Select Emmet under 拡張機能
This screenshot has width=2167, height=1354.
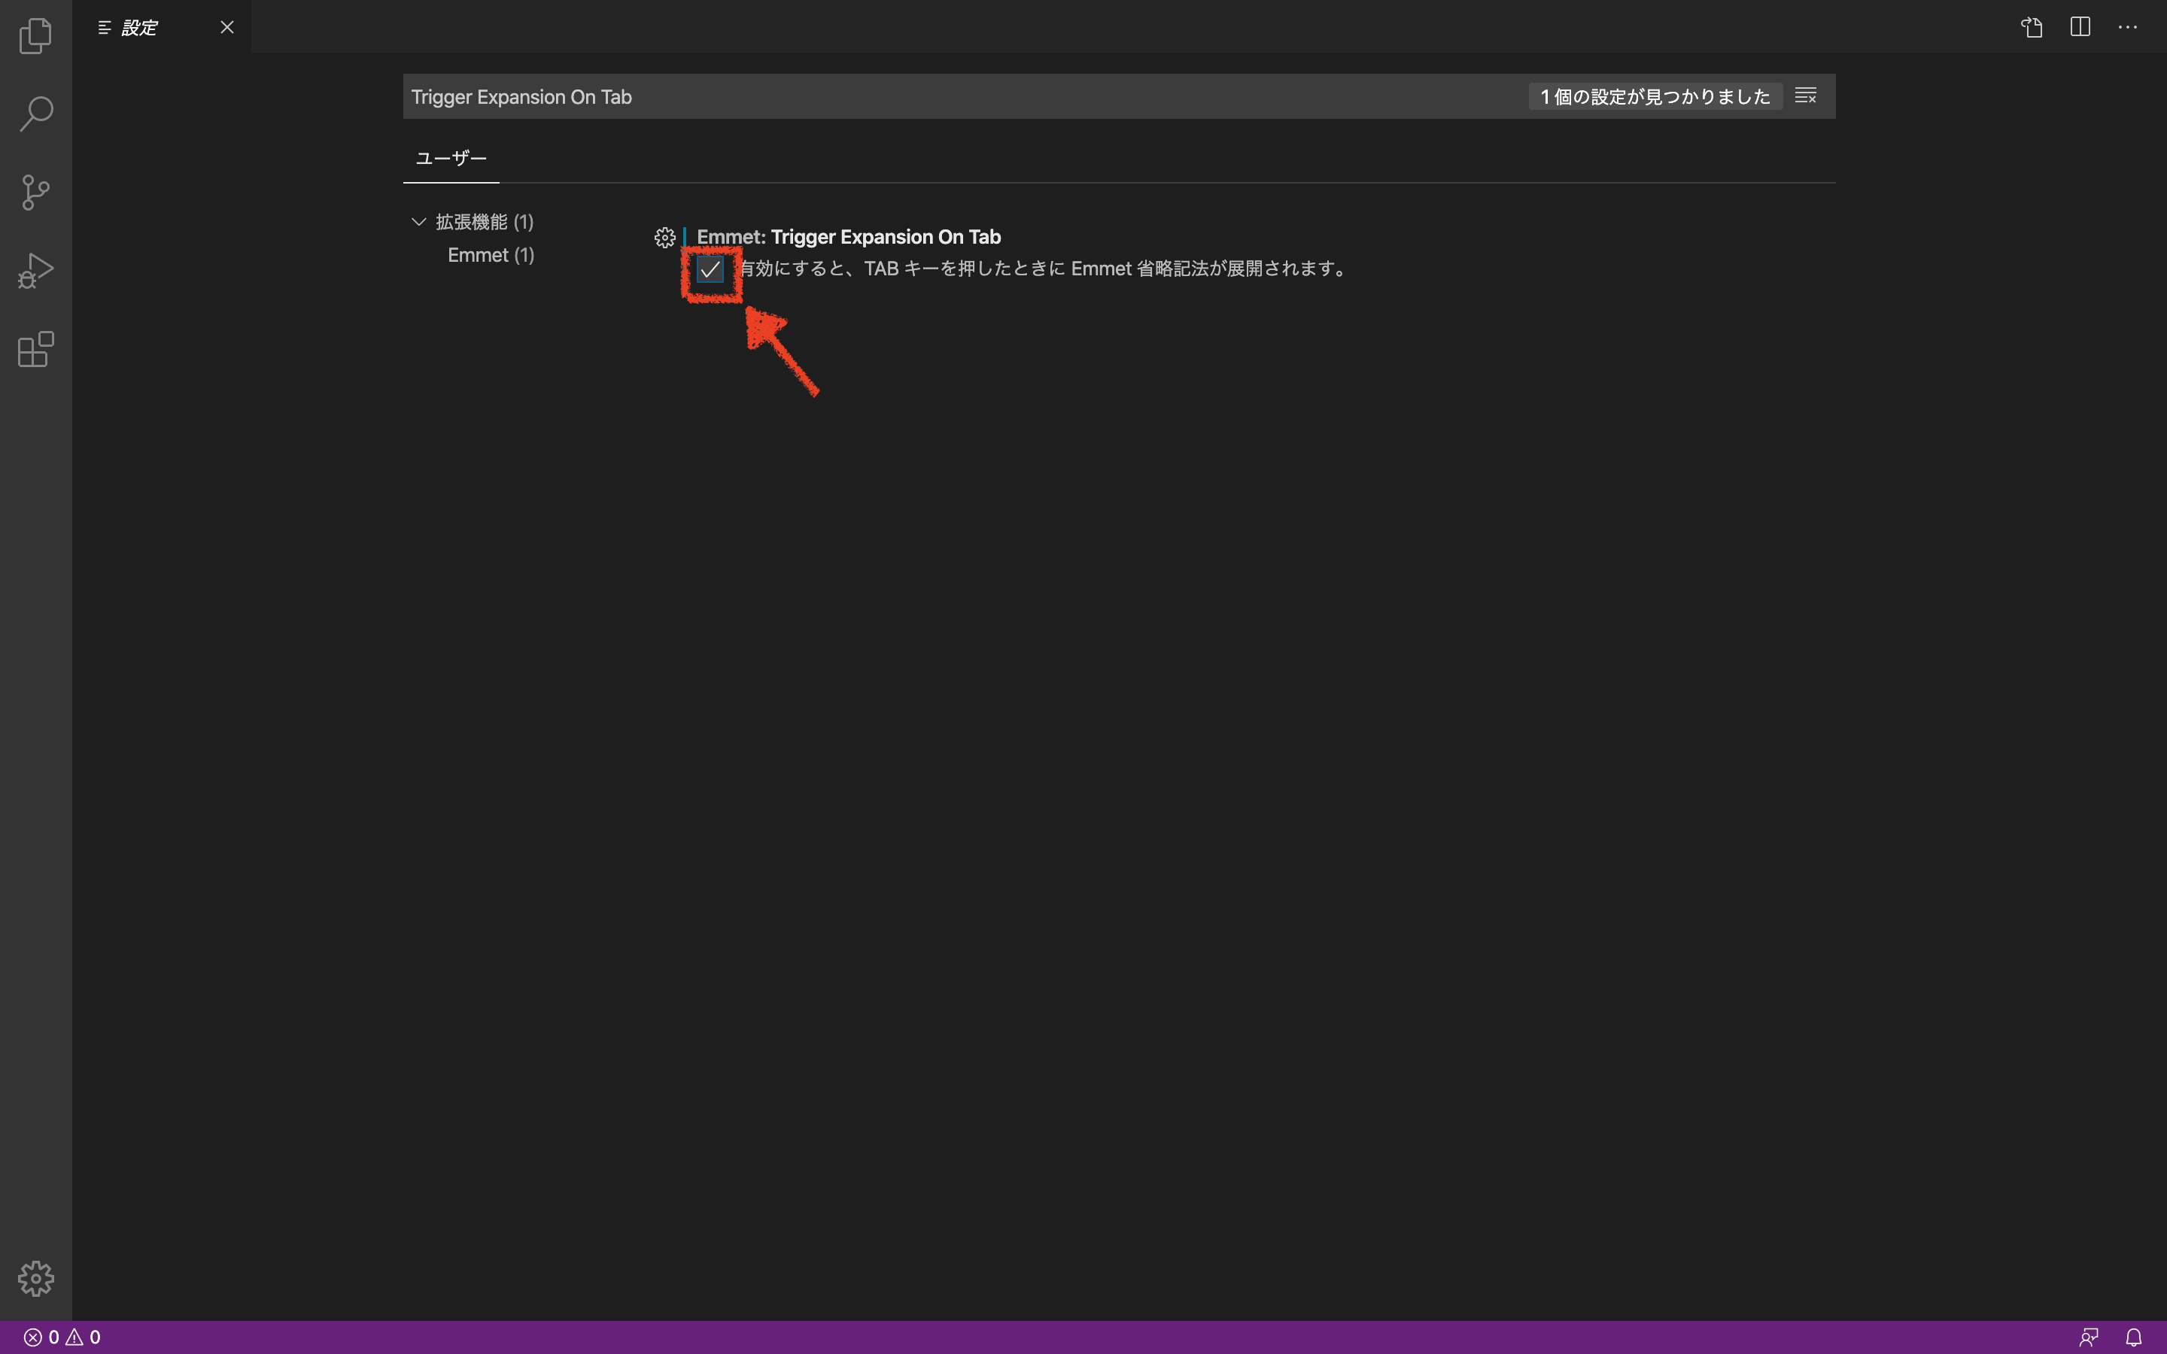(x=491, y=254)
